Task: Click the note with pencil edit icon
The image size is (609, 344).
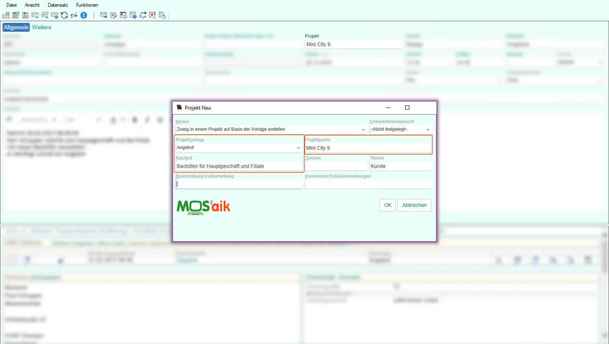Action: 113,15
